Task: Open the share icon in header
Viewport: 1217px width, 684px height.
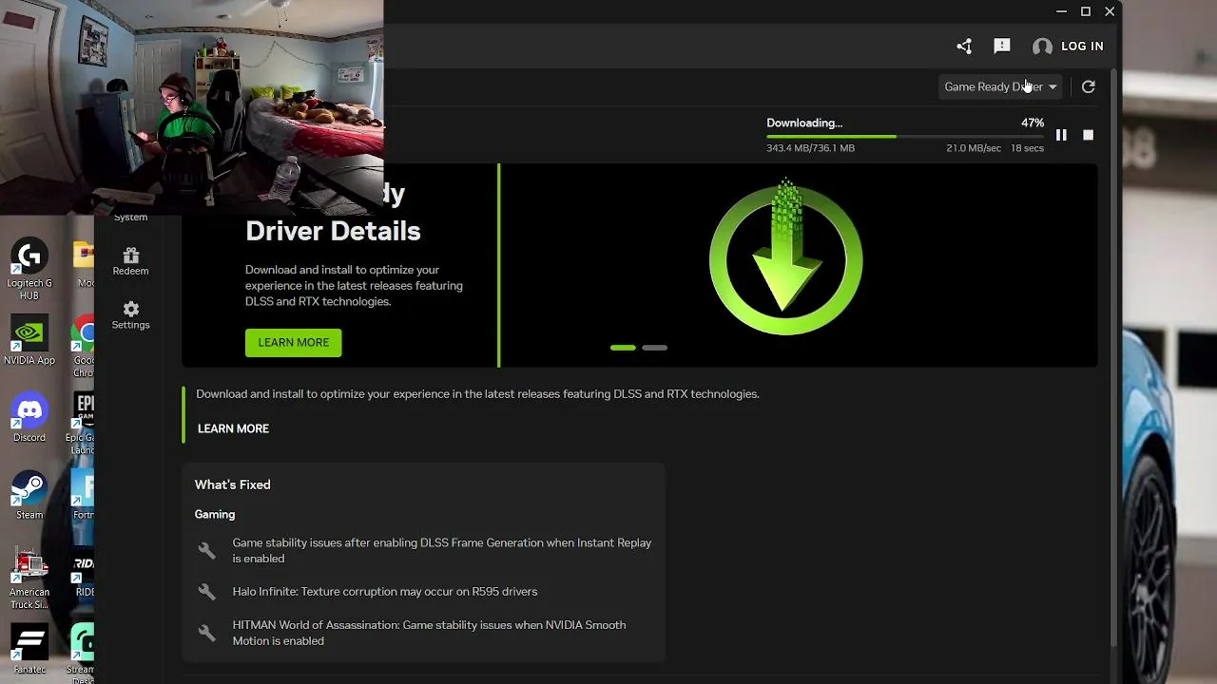Action: (x=964, y=46)
